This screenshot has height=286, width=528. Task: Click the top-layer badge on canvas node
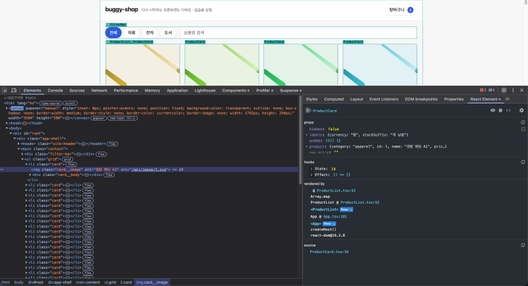tap(123, 119)
